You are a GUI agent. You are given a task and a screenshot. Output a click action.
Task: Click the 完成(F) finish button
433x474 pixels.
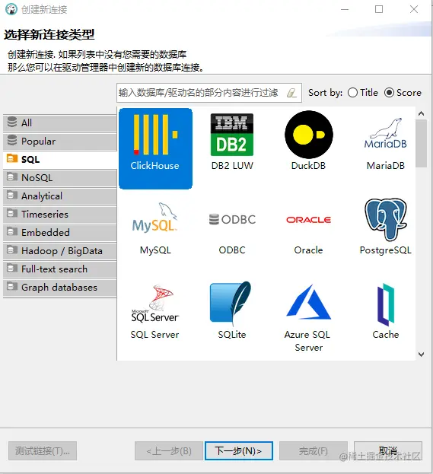pyautogui.click(x=314, y=450)
